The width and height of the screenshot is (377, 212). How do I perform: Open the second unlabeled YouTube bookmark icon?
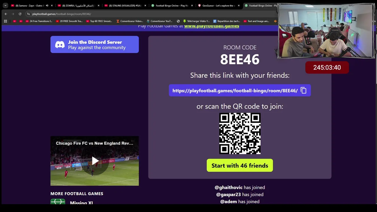tap(21, 21)
